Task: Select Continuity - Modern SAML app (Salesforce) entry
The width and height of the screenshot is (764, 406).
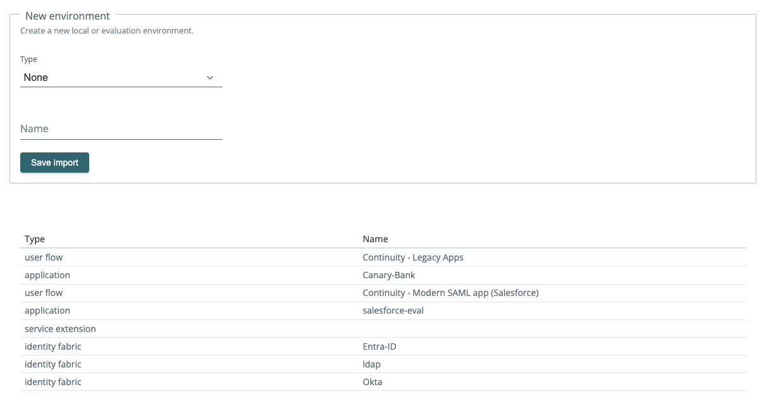Action: [x=450, y=293]
